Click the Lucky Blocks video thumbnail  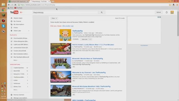(x=61, y=49)
